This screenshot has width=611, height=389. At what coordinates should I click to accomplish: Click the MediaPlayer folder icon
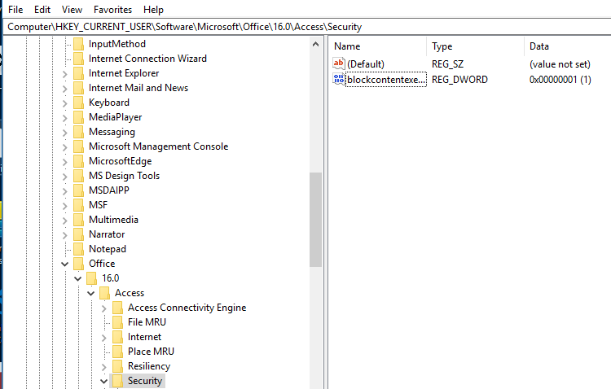tap(78, 117)
